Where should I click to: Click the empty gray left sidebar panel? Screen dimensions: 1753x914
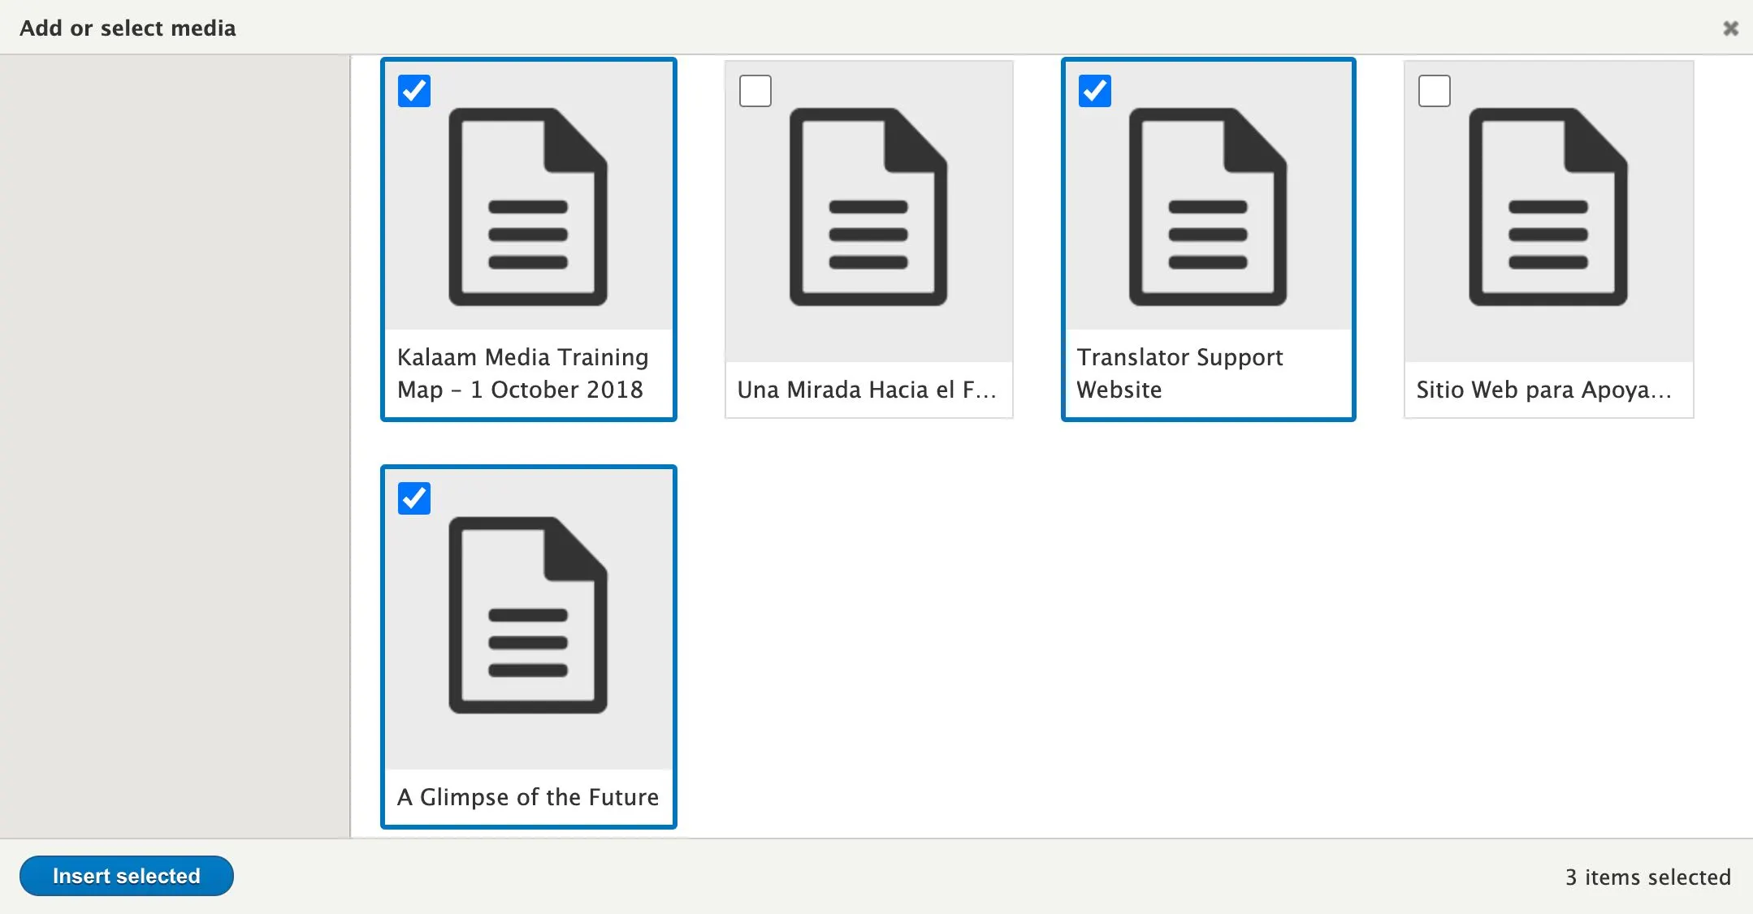tap(175, 446)
